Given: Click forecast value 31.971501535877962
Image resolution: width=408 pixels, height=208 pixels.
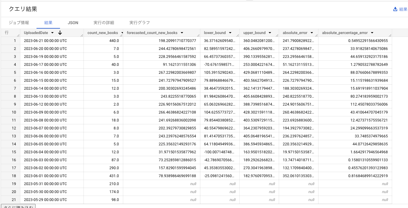Looking at the screenshot, I should (177, 152).
